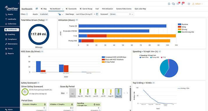The width and height of the screenshot is (208, 111).
Task: Select the Aug-25 score period
Action: click(x=111, y=93)
